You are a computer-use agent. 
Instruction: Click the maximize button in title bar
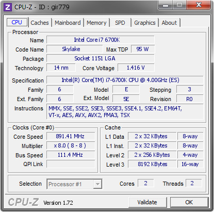[179, 5]
